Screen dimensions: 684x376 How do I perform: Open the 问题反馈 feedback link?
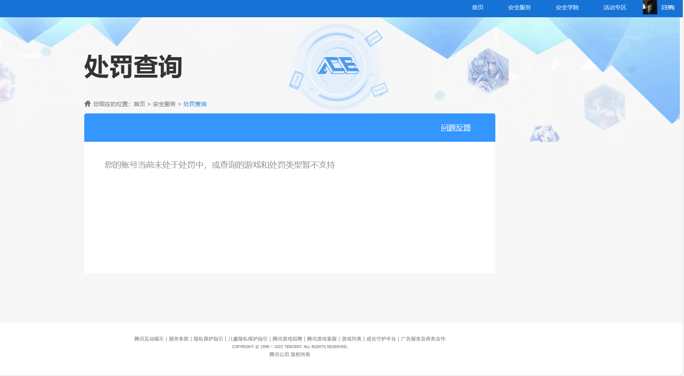click(455, 127)
